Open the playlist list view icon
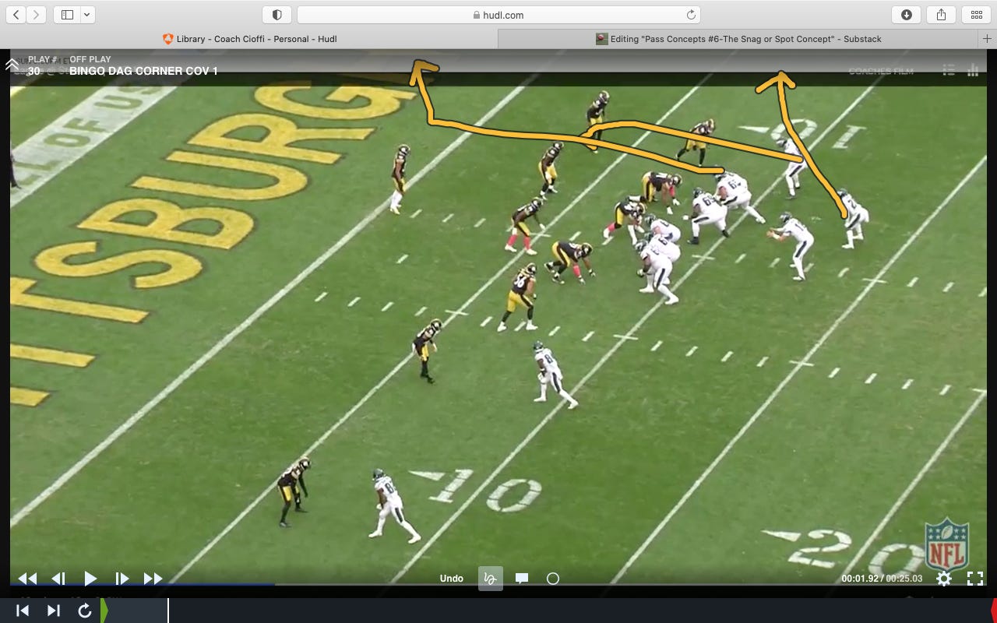The height and width of the screenshot is (623, 997). tap(949, 70)
